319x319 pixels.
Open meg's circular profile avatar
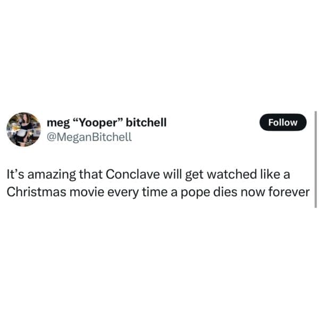click(23, 129)
